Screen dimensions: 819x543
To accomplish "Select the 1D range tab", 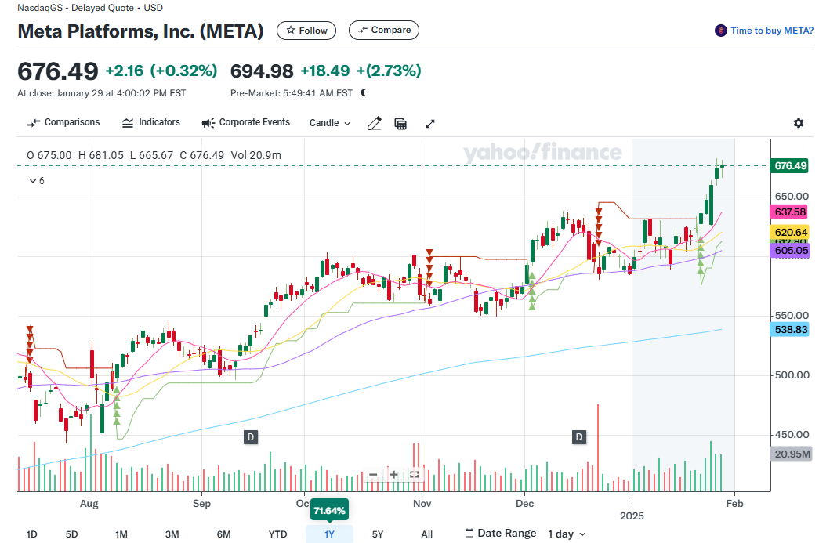I will point(32,534).
